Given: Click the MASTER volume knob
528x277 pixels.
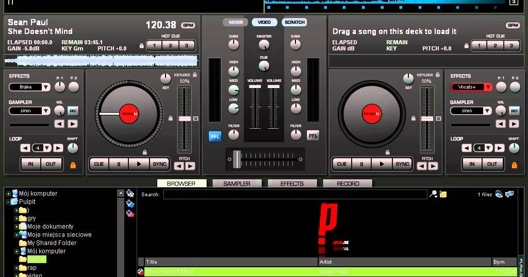Looking at the screenshot, I should 264,44.
